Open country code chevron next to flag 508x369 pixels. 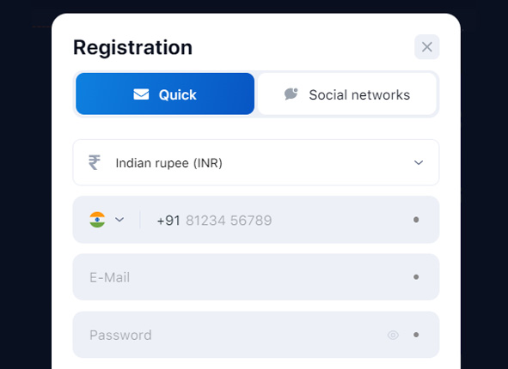pyautogui.click(x=119, y=220)
